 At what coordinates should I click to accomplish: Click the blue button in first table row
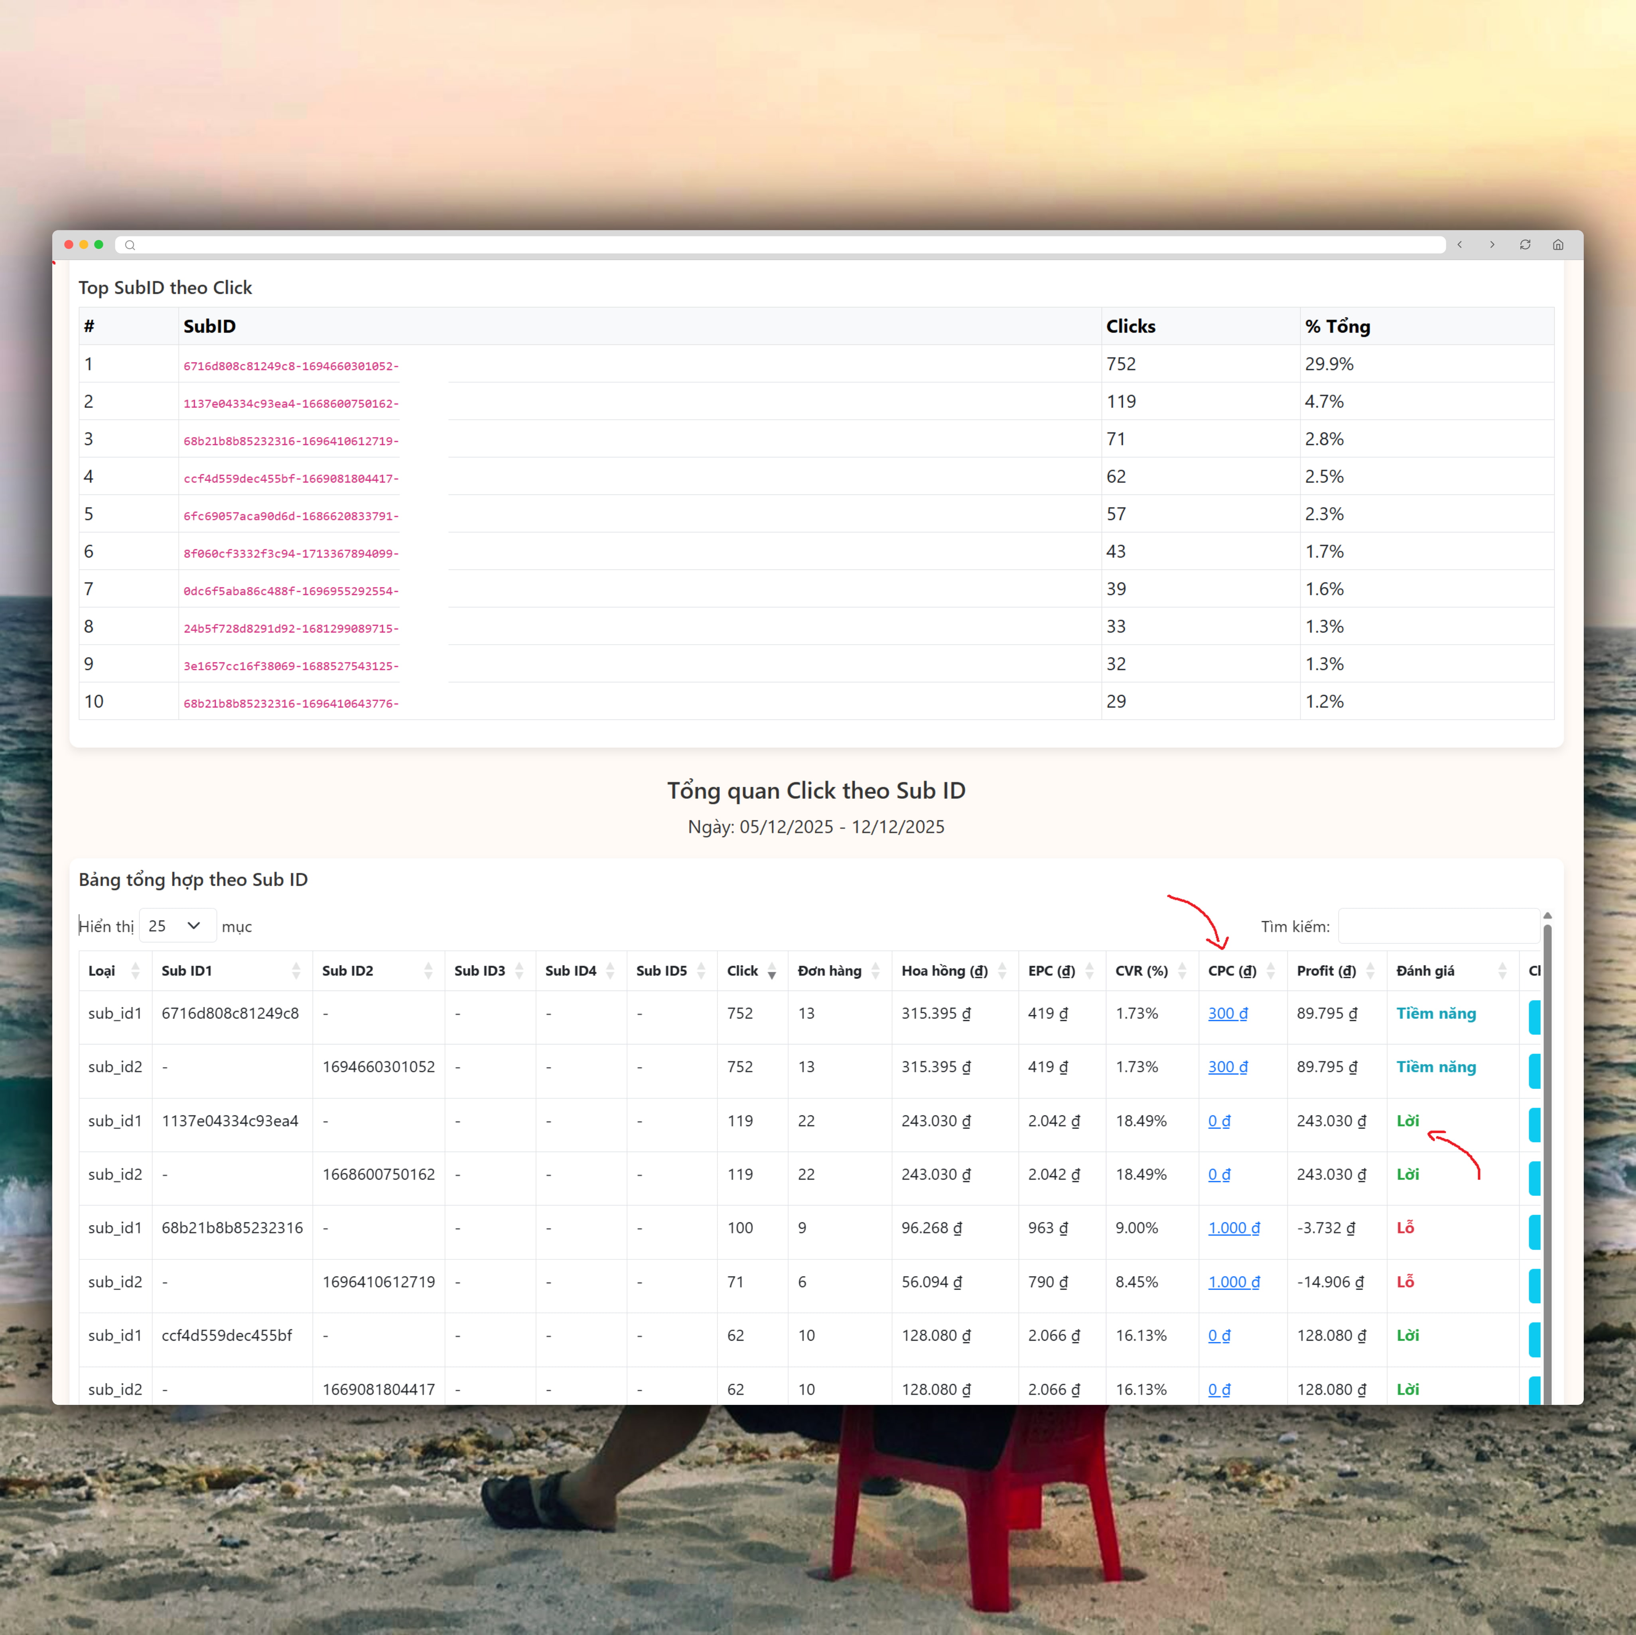tap(1534, 1017)
